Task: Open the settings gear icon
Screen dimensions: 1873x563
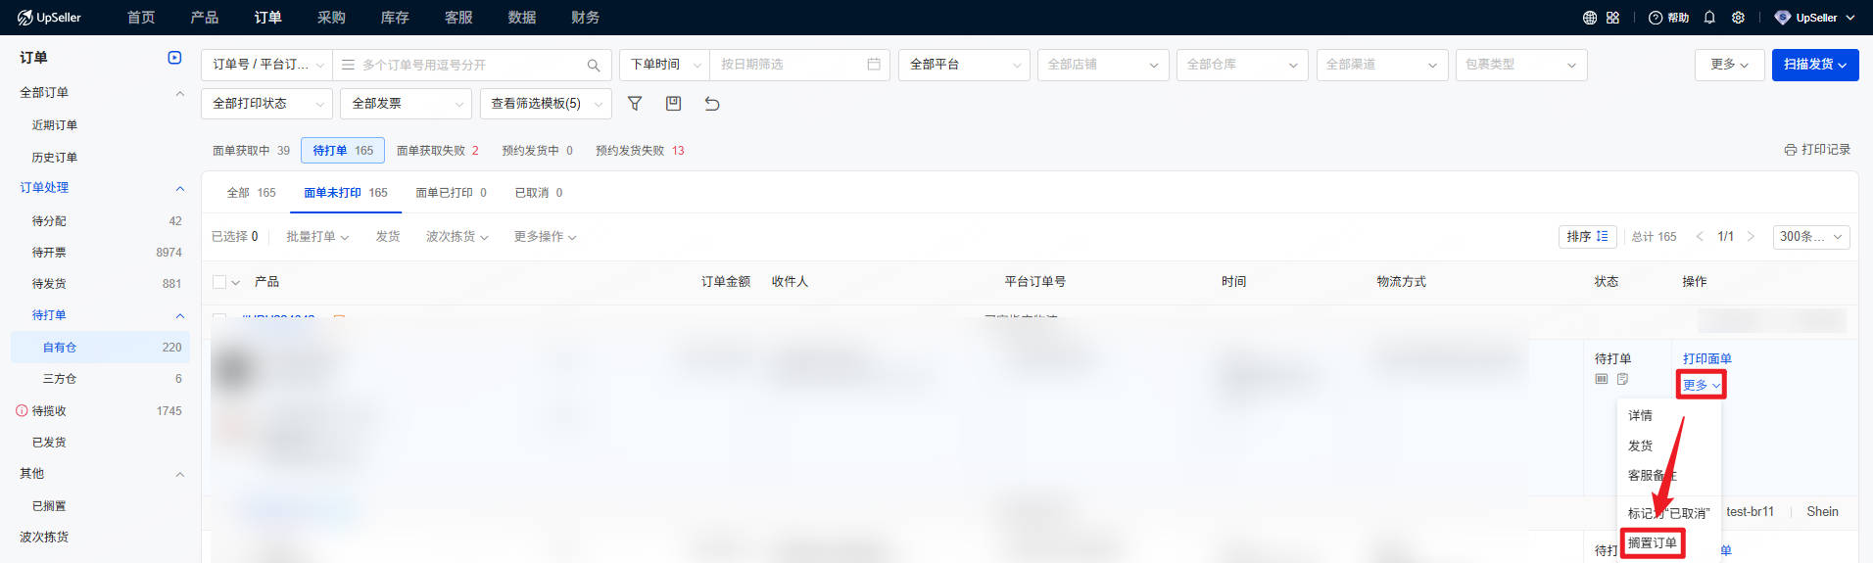Action: pyautogui.click(x=1738, y=18)
